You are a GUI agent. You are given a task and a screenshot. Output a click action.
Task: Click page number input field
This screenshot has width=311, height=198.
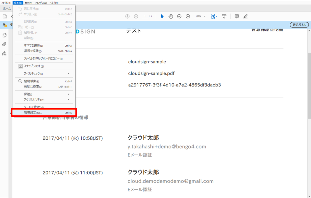click(145, 17)
